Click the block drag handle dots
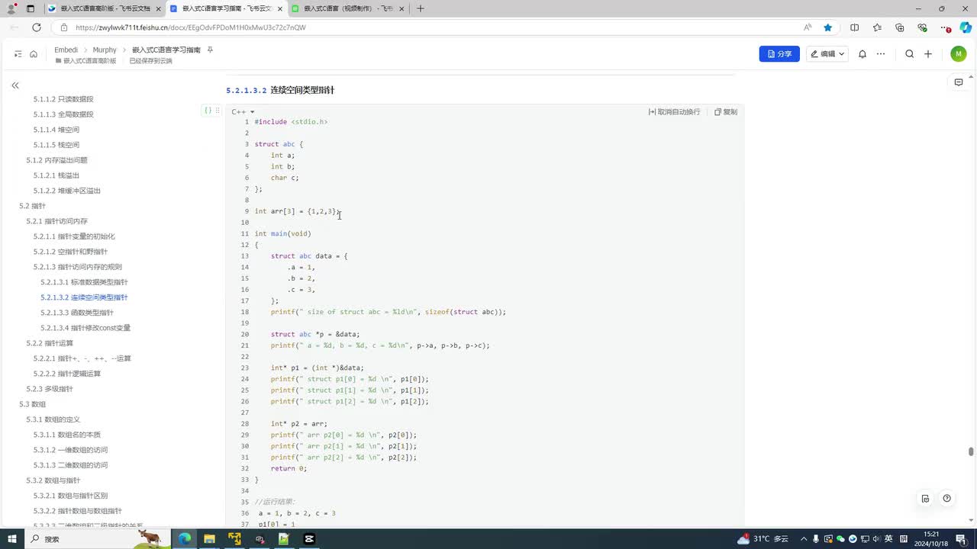This screenshot has width=977, height=549. click(218, 111)
